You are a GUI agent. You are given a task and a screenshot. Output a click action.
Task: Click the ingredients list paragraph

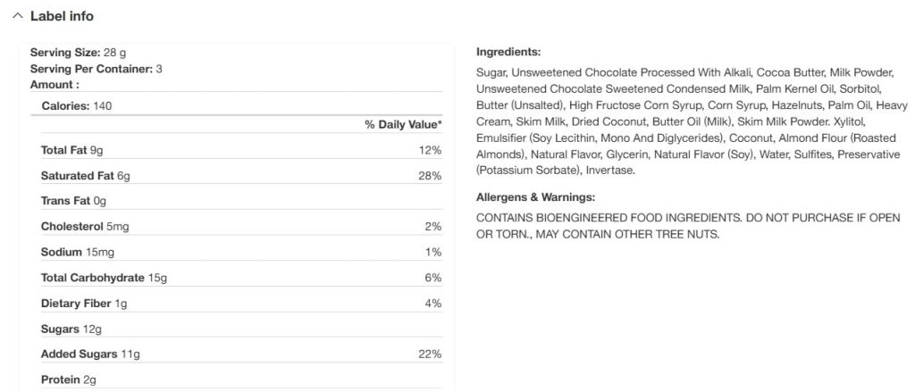[x=693, y=122]
